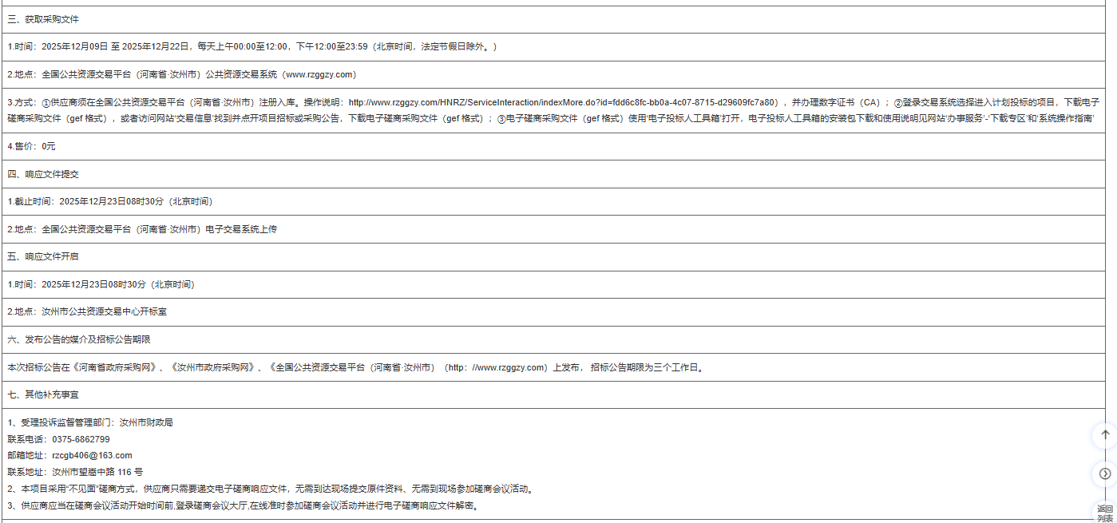Click the 联系地址 望嵩中路 116 号 line
The height and width of the screenshot is (523, 1117).
[x=75, y=472]
